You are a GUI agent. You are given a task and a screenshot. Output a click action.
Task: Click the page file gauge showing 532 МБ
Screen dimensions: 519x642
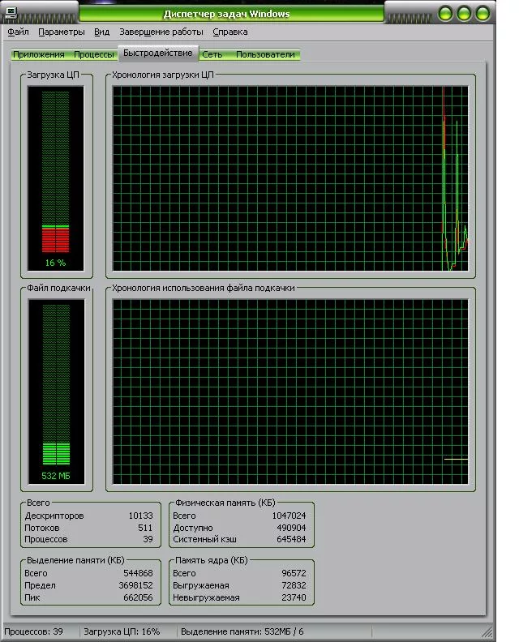(x=56, y=392)
